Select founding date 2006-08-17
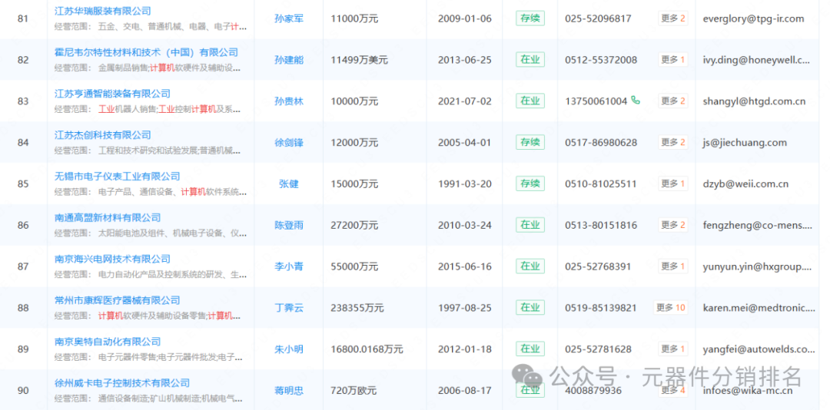 (465, 391)
